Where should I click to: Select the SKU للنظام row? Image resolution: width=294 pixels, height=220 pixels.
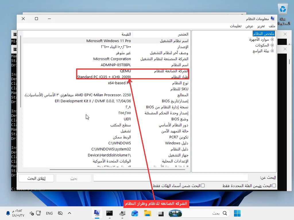(x=105, y=89)
